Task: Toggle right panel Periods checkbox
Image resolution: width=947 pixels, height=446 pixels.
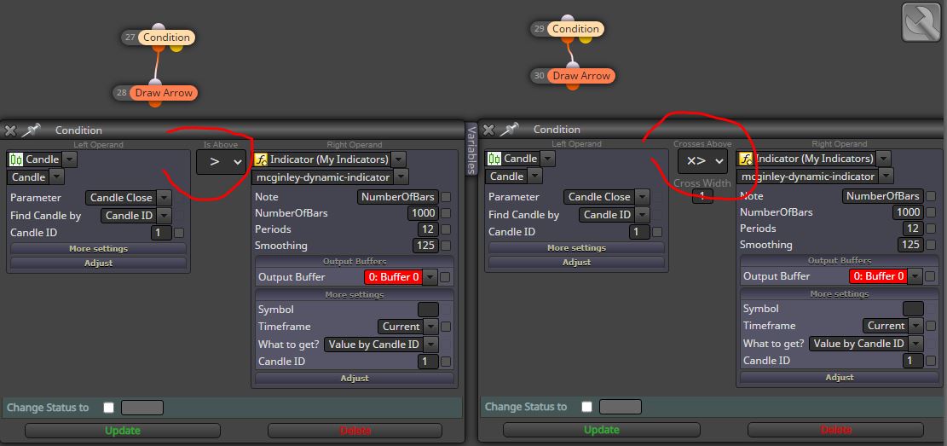Action: tap(931, 229)
